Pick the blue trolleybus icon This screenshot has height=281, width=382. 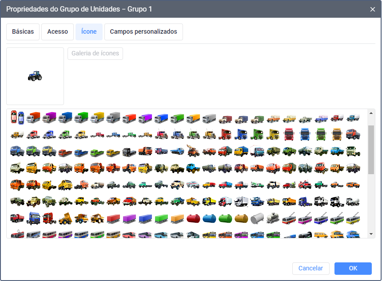tap(321, 218)
